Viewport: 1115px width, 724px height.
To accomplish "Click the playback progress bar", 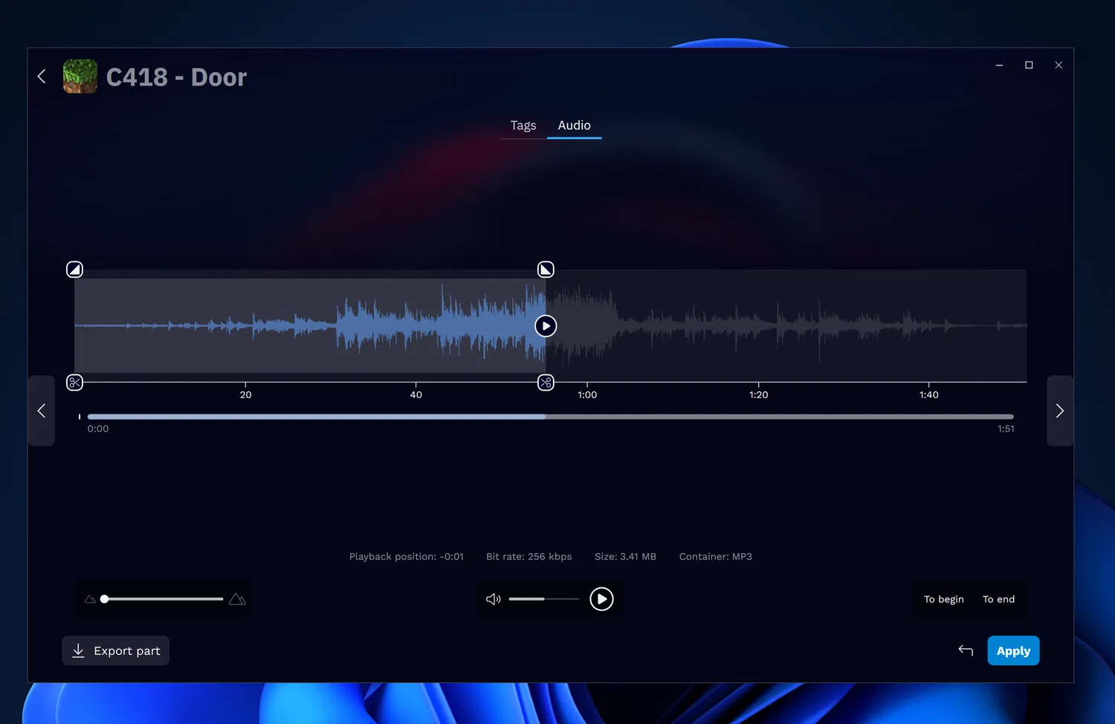I will click(551, 417).
